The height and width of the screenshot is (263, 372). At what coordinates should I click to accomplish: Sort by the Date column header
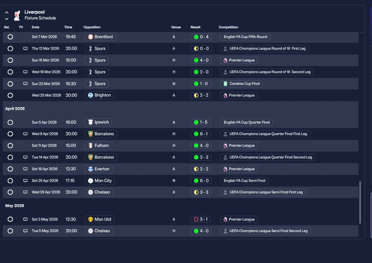click(35, 27)
